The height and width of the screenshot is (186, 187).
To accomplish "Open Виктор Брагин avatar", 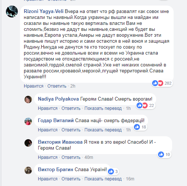I will 28,170.
